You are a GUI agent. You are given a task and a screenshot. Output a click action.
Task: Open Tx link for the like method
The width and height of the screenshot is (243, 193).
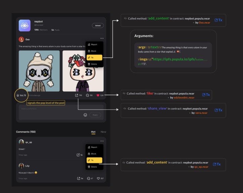(x=206, y=95)
